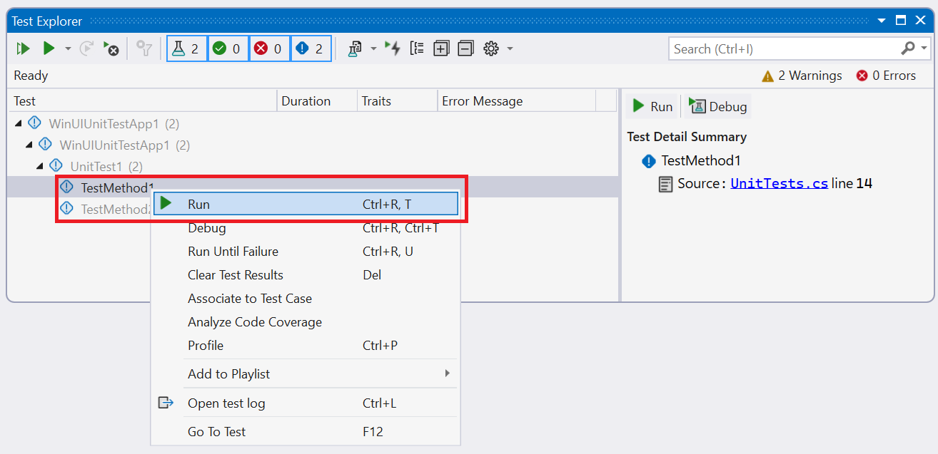Click the Debug button in Test Detail pane

[717, 105]
